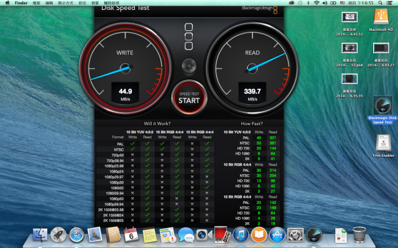Open the document stack in the Dock

coord(341,236)
